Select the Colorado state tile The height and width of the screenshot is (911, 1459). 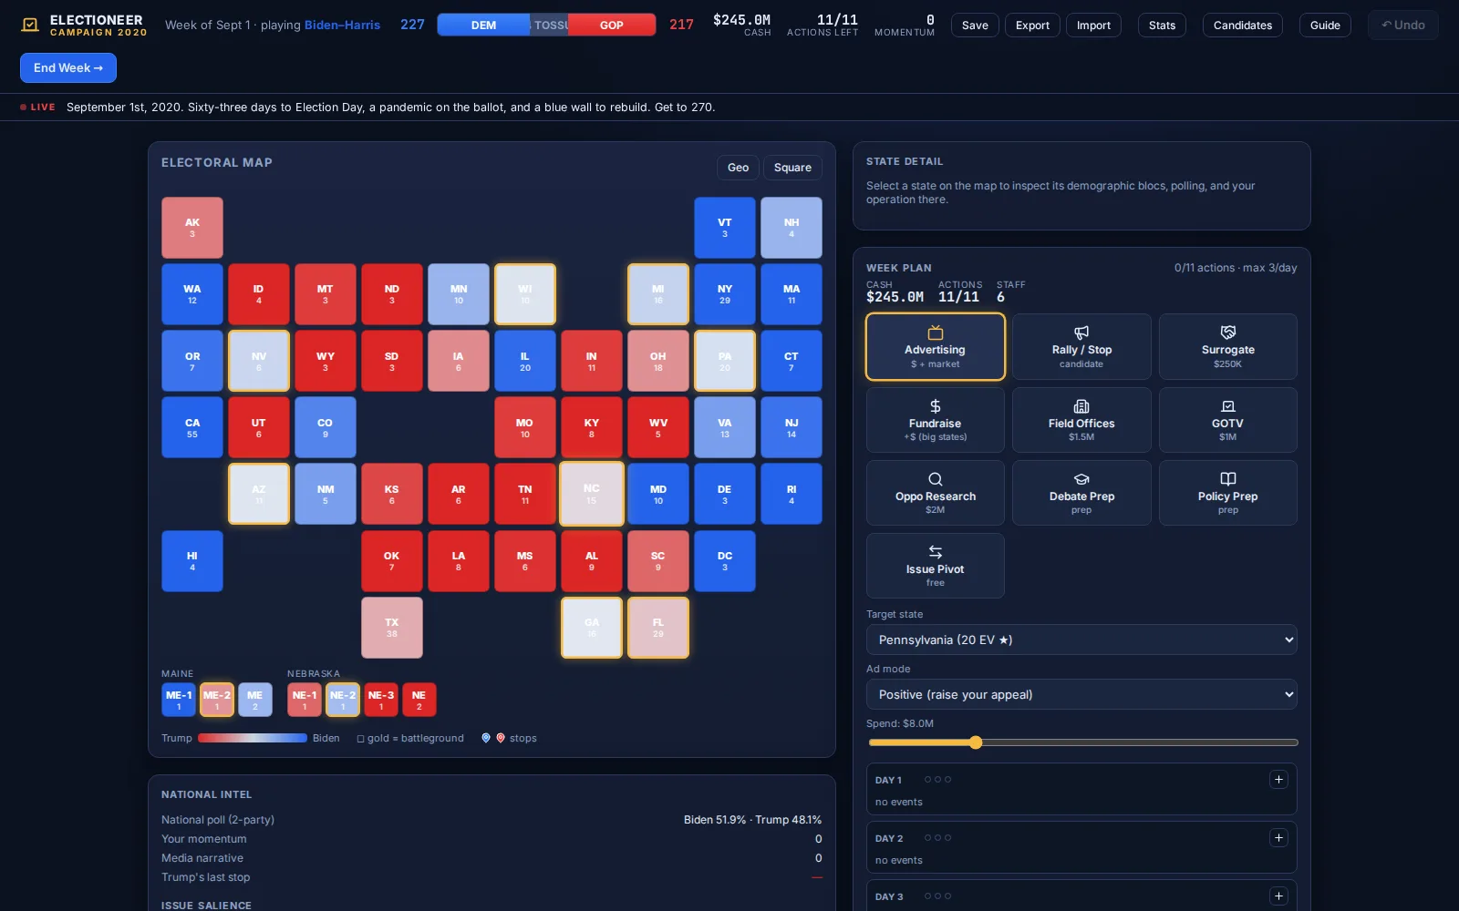click(326, 427)
